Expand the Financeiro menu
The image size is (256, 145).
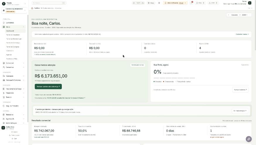(23, 93)
